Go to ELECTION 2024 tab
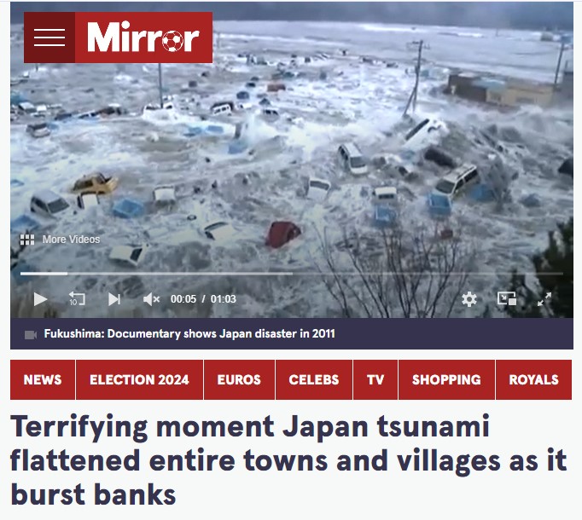Viewport: 582px width, 520px height. (x=140, y=380)
